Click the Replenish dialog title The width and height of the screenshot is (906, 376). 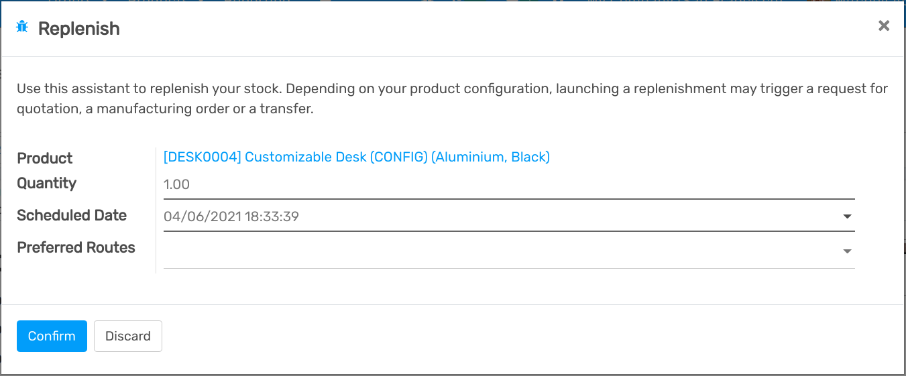point(79,29)
